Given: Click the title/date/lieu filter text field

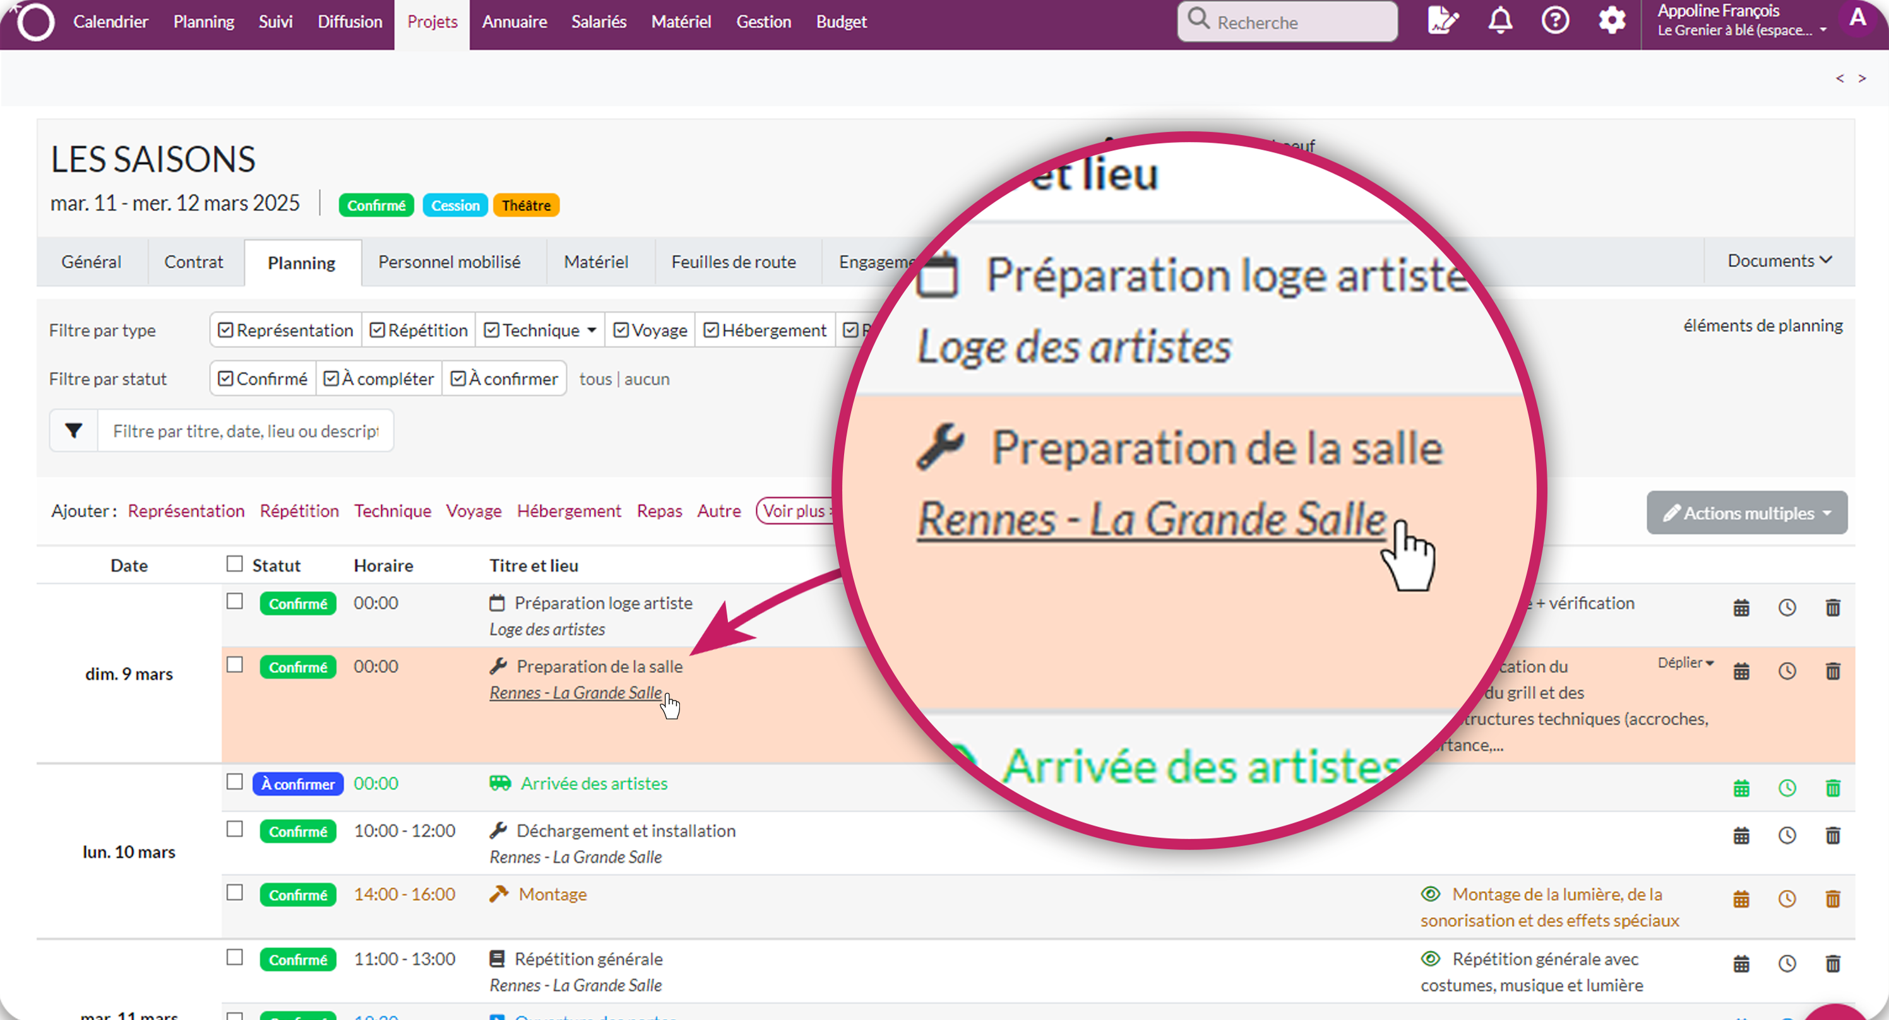Looking at the screenshot, I should coord(246,430).
